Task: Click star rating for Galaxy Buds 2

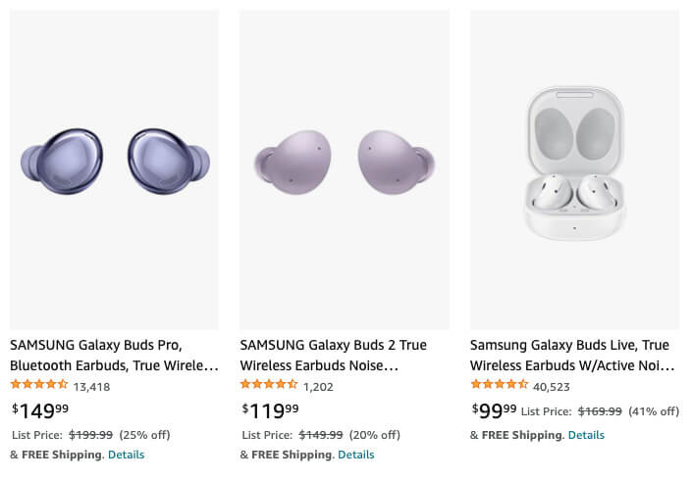Action: tap(269, 385)
